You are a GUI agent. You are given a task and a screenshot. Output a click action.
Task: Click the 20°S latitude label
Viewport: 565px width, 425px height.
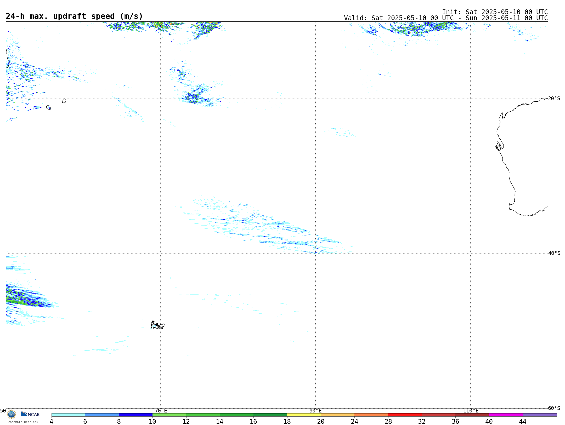point(554,99)
